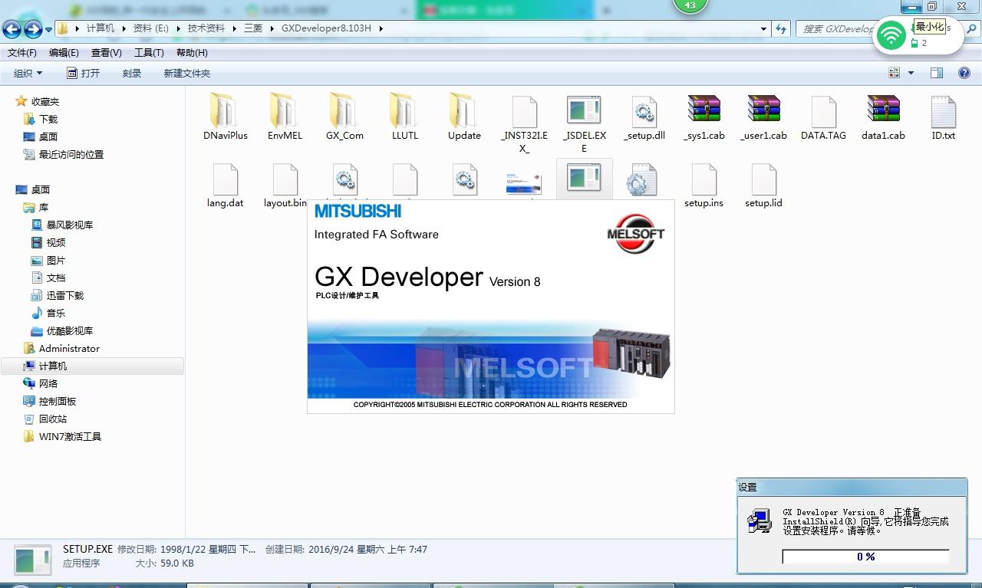
Task: Open the 查看(V) menu
Action: pyautogui.click(x=106, y=53)
